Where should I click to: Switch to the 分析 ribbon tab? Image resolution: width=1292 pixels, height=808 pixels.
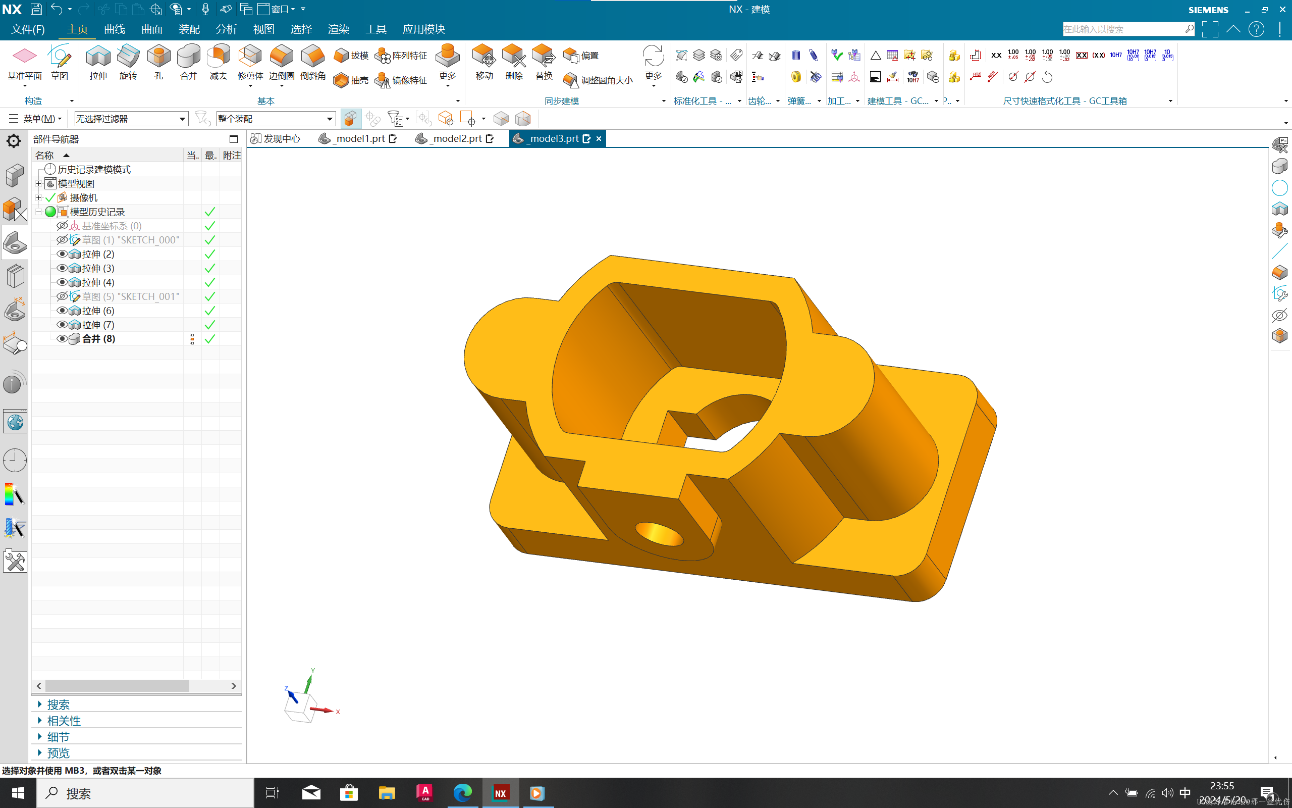tap(227, 29)
